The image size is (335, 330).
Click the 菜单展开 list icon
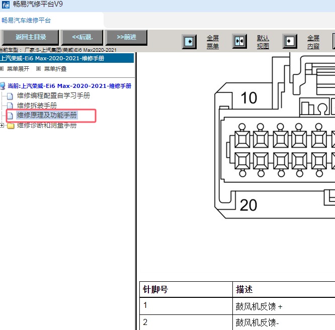(2, 69)
